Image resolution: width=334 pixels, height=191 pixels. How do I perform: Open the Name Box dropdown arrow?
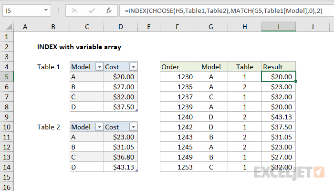(46, 10)
